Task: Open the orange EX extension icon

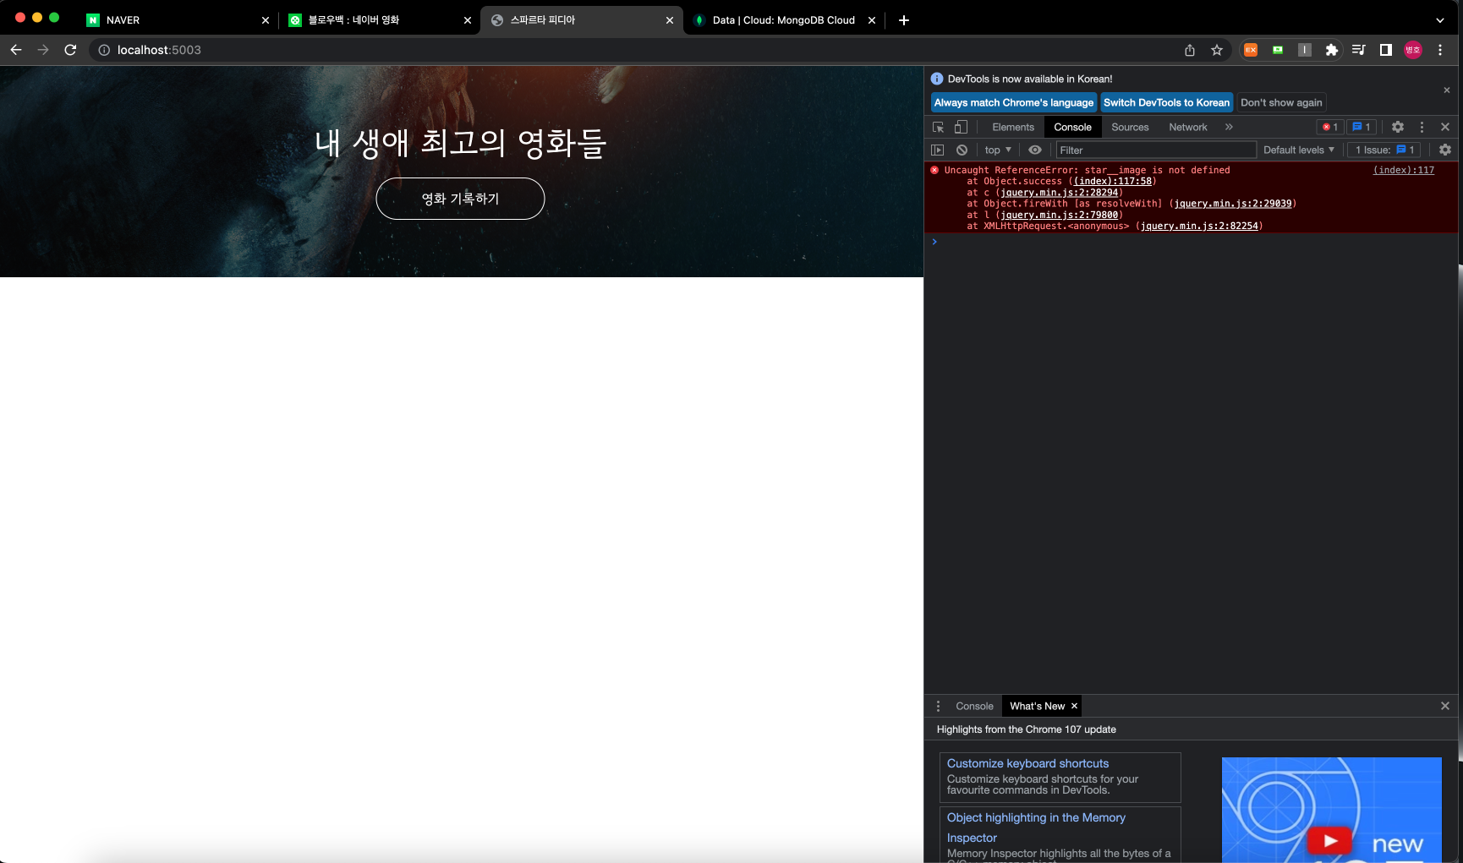Action: click(x=1251, y=50)
